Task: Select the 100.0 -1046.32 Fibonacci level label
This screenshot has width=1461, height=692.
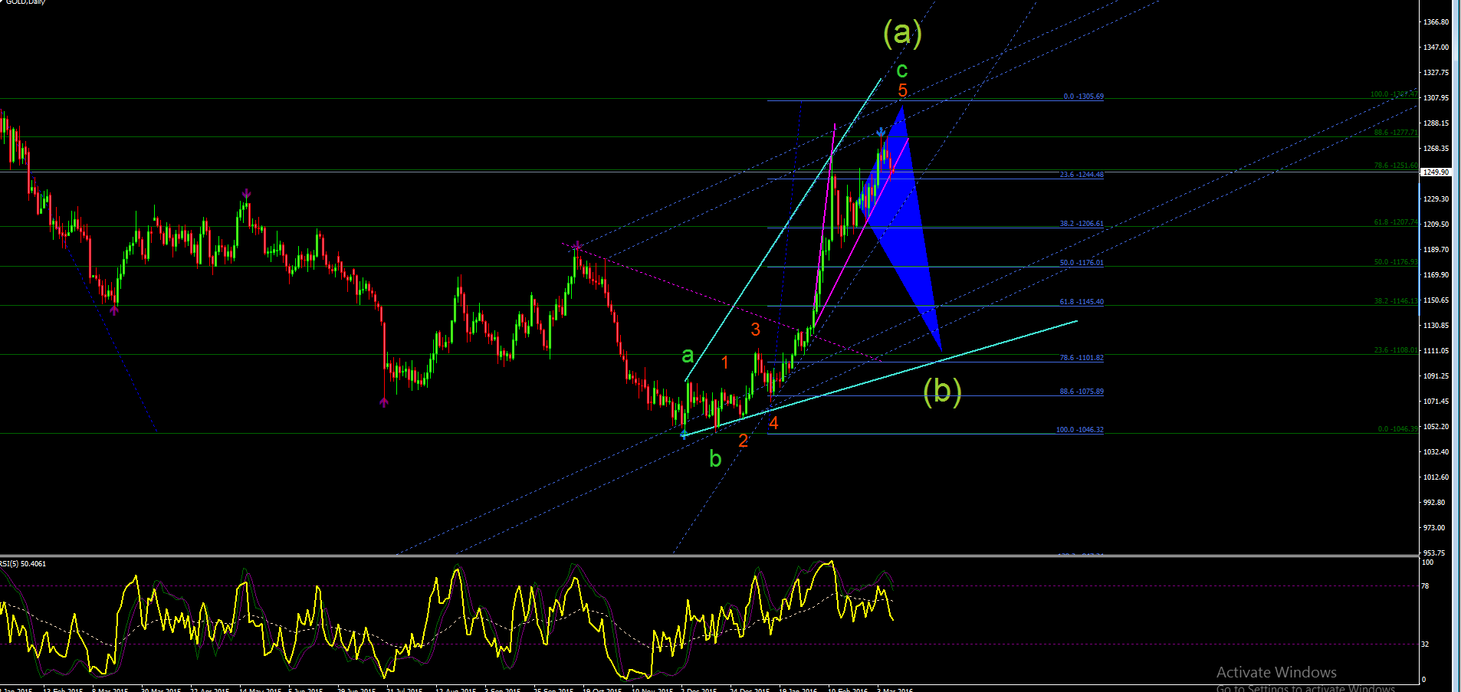Action: point(1079,430)
